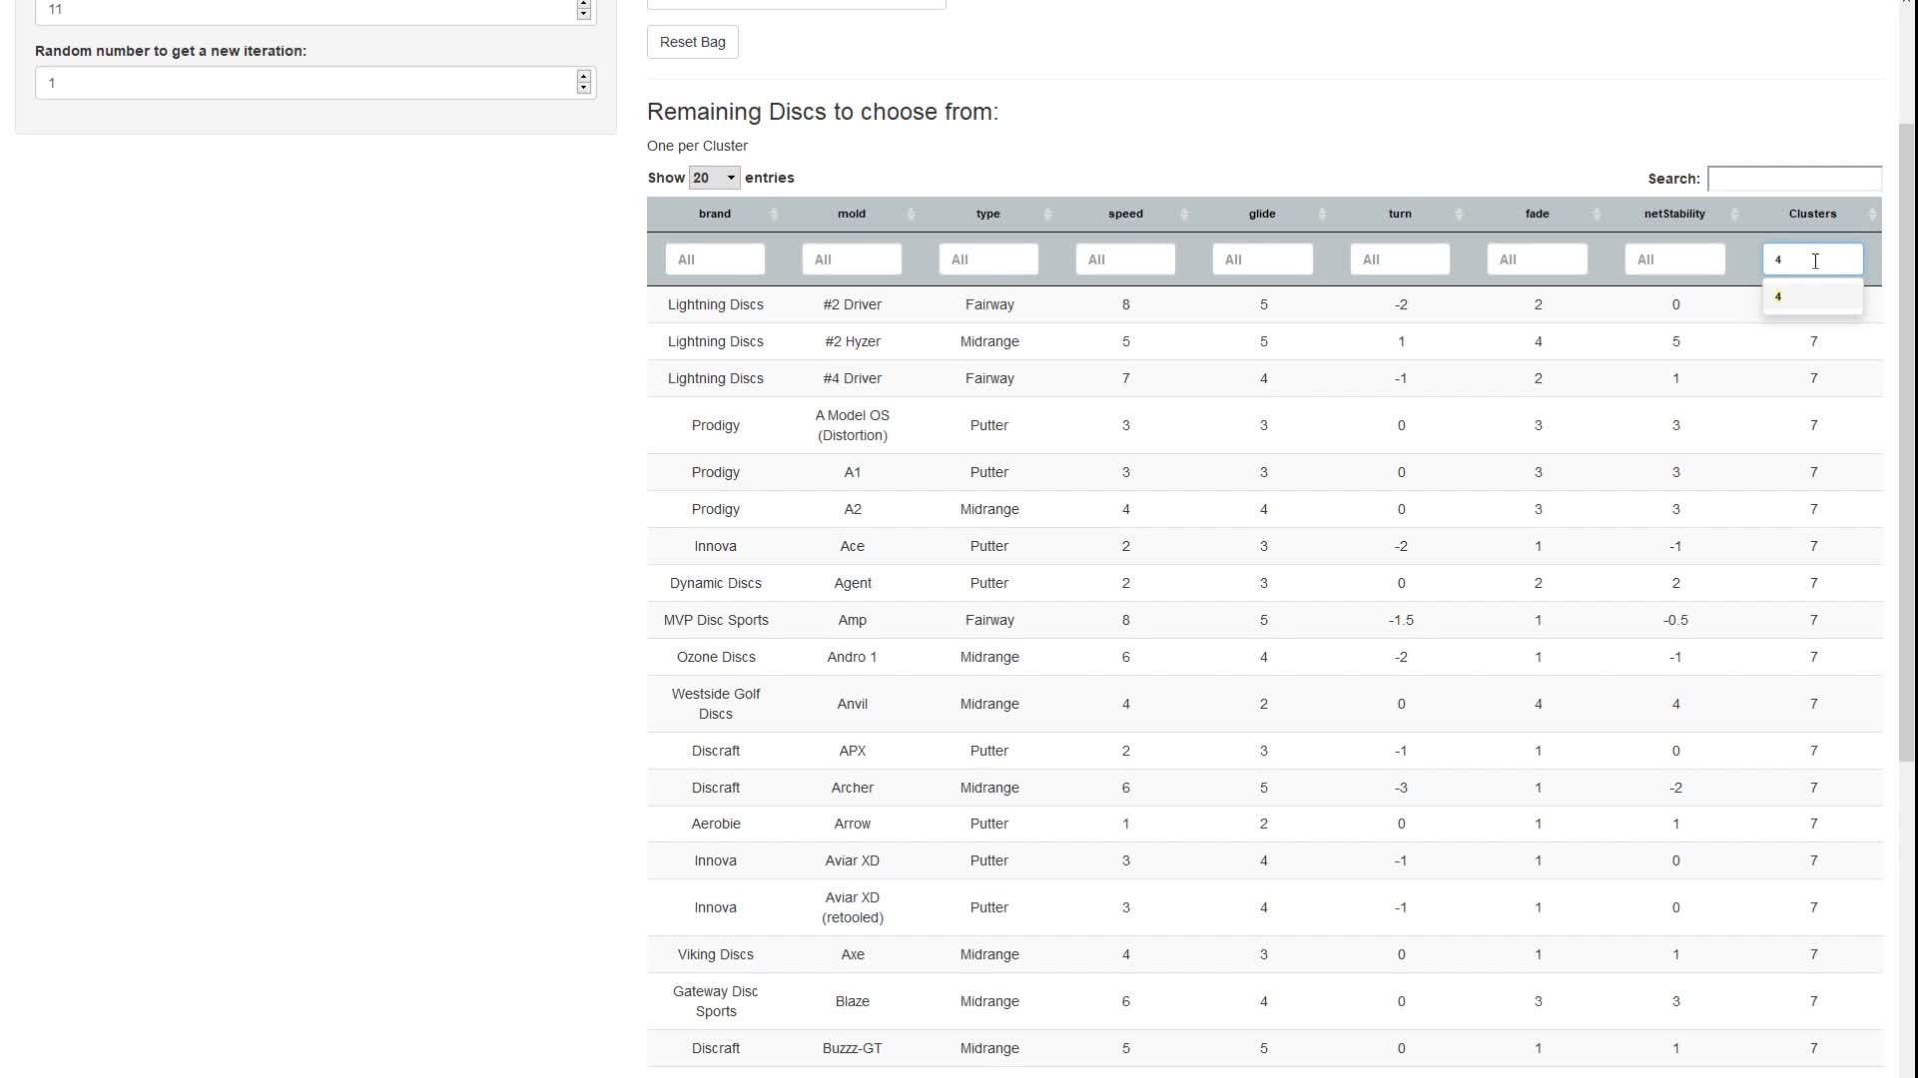Sort table by mold column arrows

[910, 214]
